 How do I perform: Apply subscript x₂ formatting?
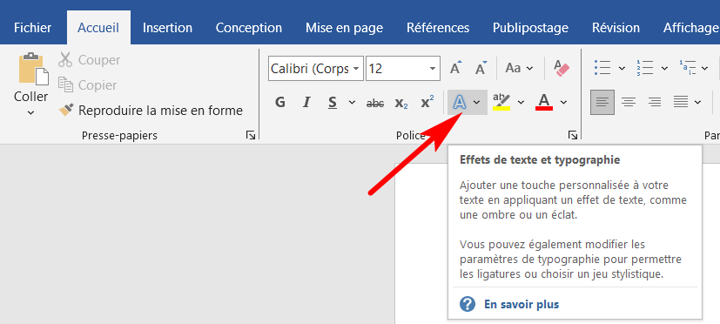click(x=400, y=103)
